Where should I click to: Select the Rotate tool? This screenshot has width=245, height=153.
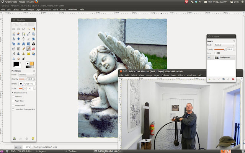point(33,39)
